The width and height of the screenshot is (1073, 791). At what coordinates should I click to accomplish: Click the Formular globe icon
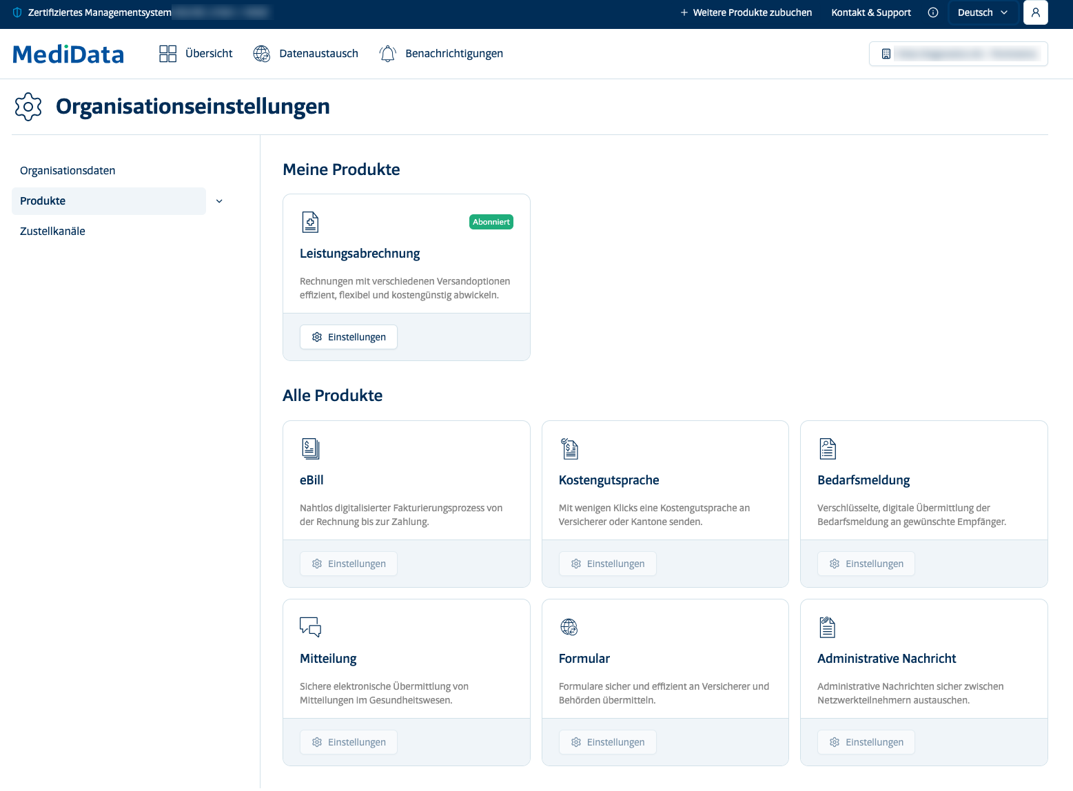coord(569,627)
